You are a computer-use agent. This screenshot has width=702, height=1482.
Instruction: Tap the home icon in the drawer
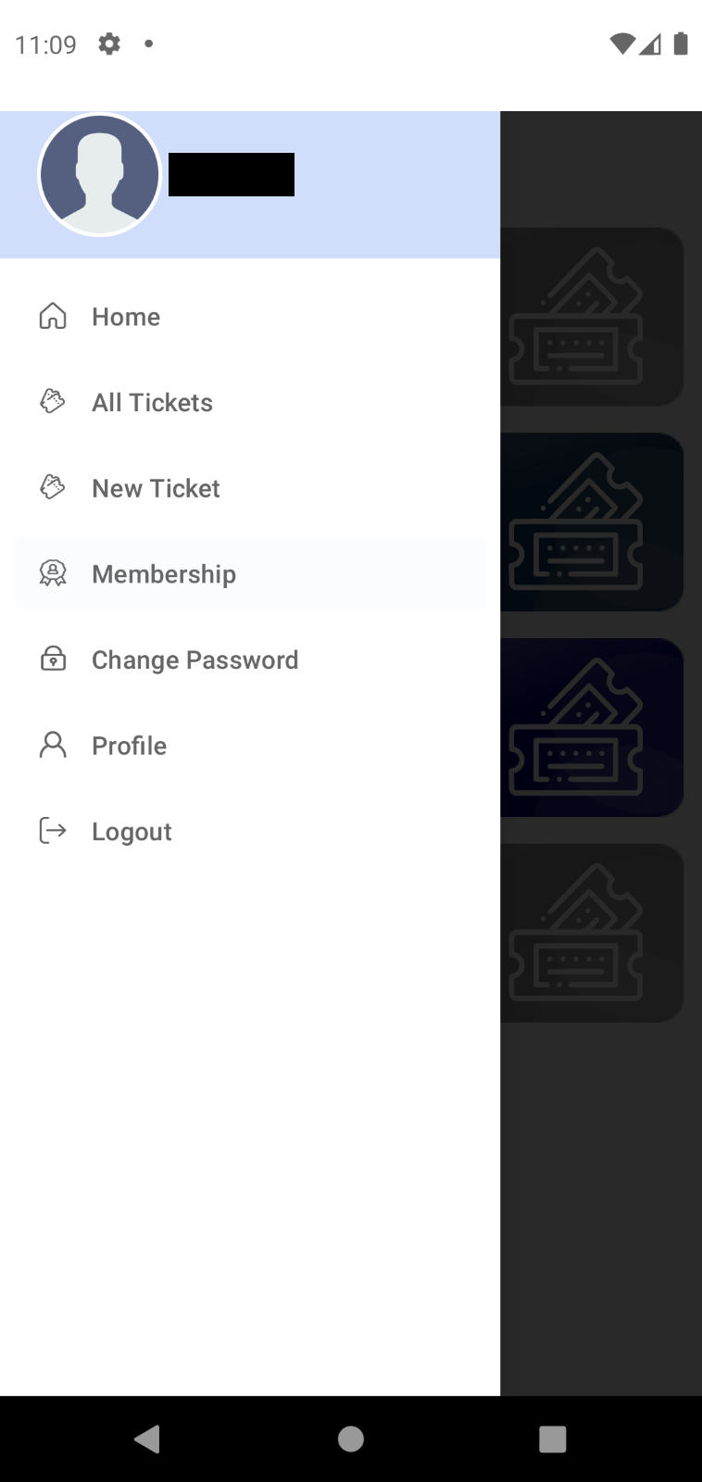[x=53, y=317]
